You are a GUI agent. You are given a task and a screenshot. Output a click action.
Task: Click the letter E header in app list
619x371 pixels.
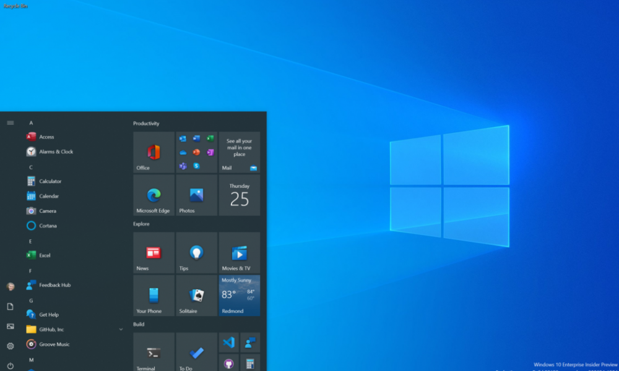[30, 241]
